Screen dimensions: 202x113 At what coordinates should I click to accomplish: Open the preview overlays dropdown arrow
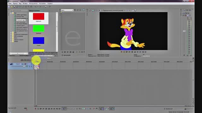[x=130, y=10]
